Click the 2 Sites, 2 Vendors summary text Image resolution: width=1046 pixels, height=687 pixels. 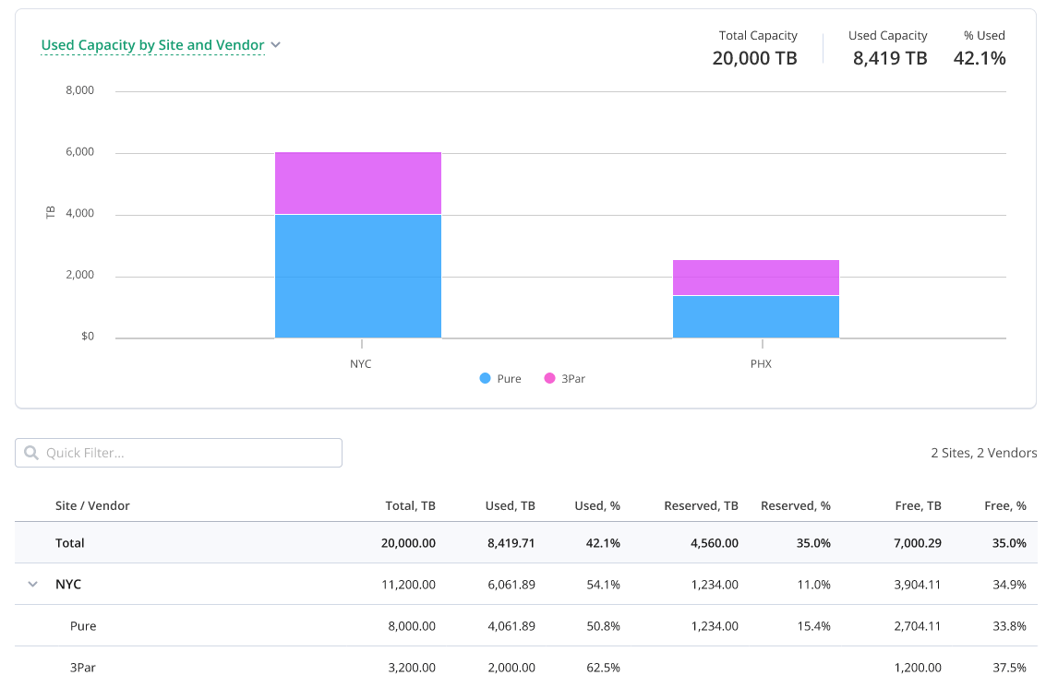point(984,453)
